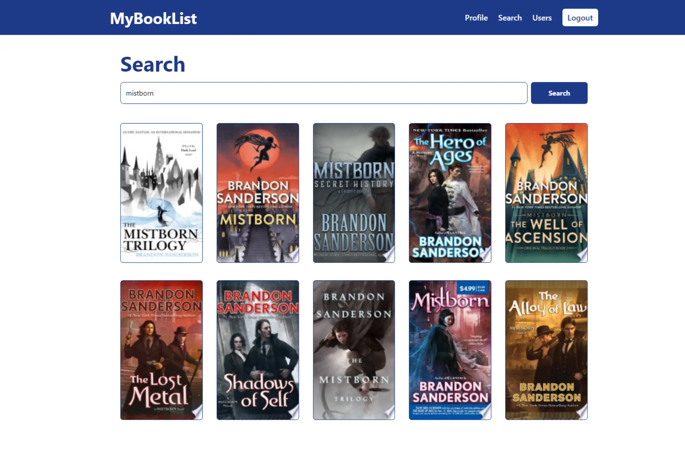Click the blue Search submit button
Screen dimensions: 685x452
coord(559,93)
